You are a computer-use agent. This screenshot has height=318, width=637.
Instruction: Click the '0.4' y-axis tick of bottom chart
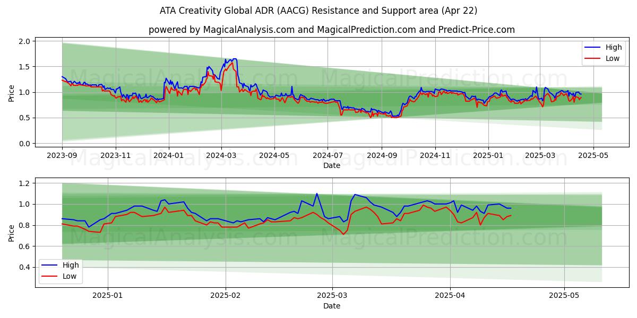[x=25, y=268]
